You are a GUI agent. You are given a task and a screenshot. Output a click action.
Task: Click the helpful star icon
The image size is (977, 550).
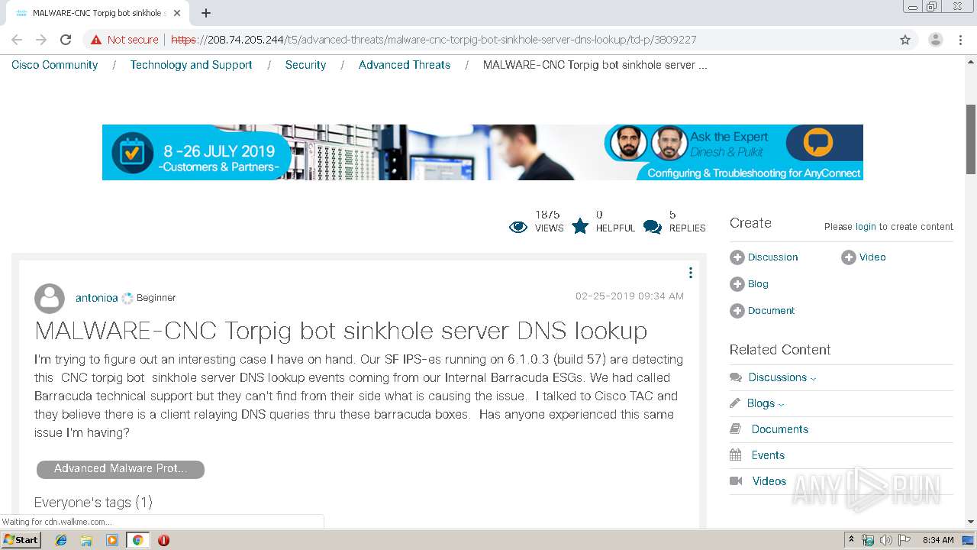[580, 226]
